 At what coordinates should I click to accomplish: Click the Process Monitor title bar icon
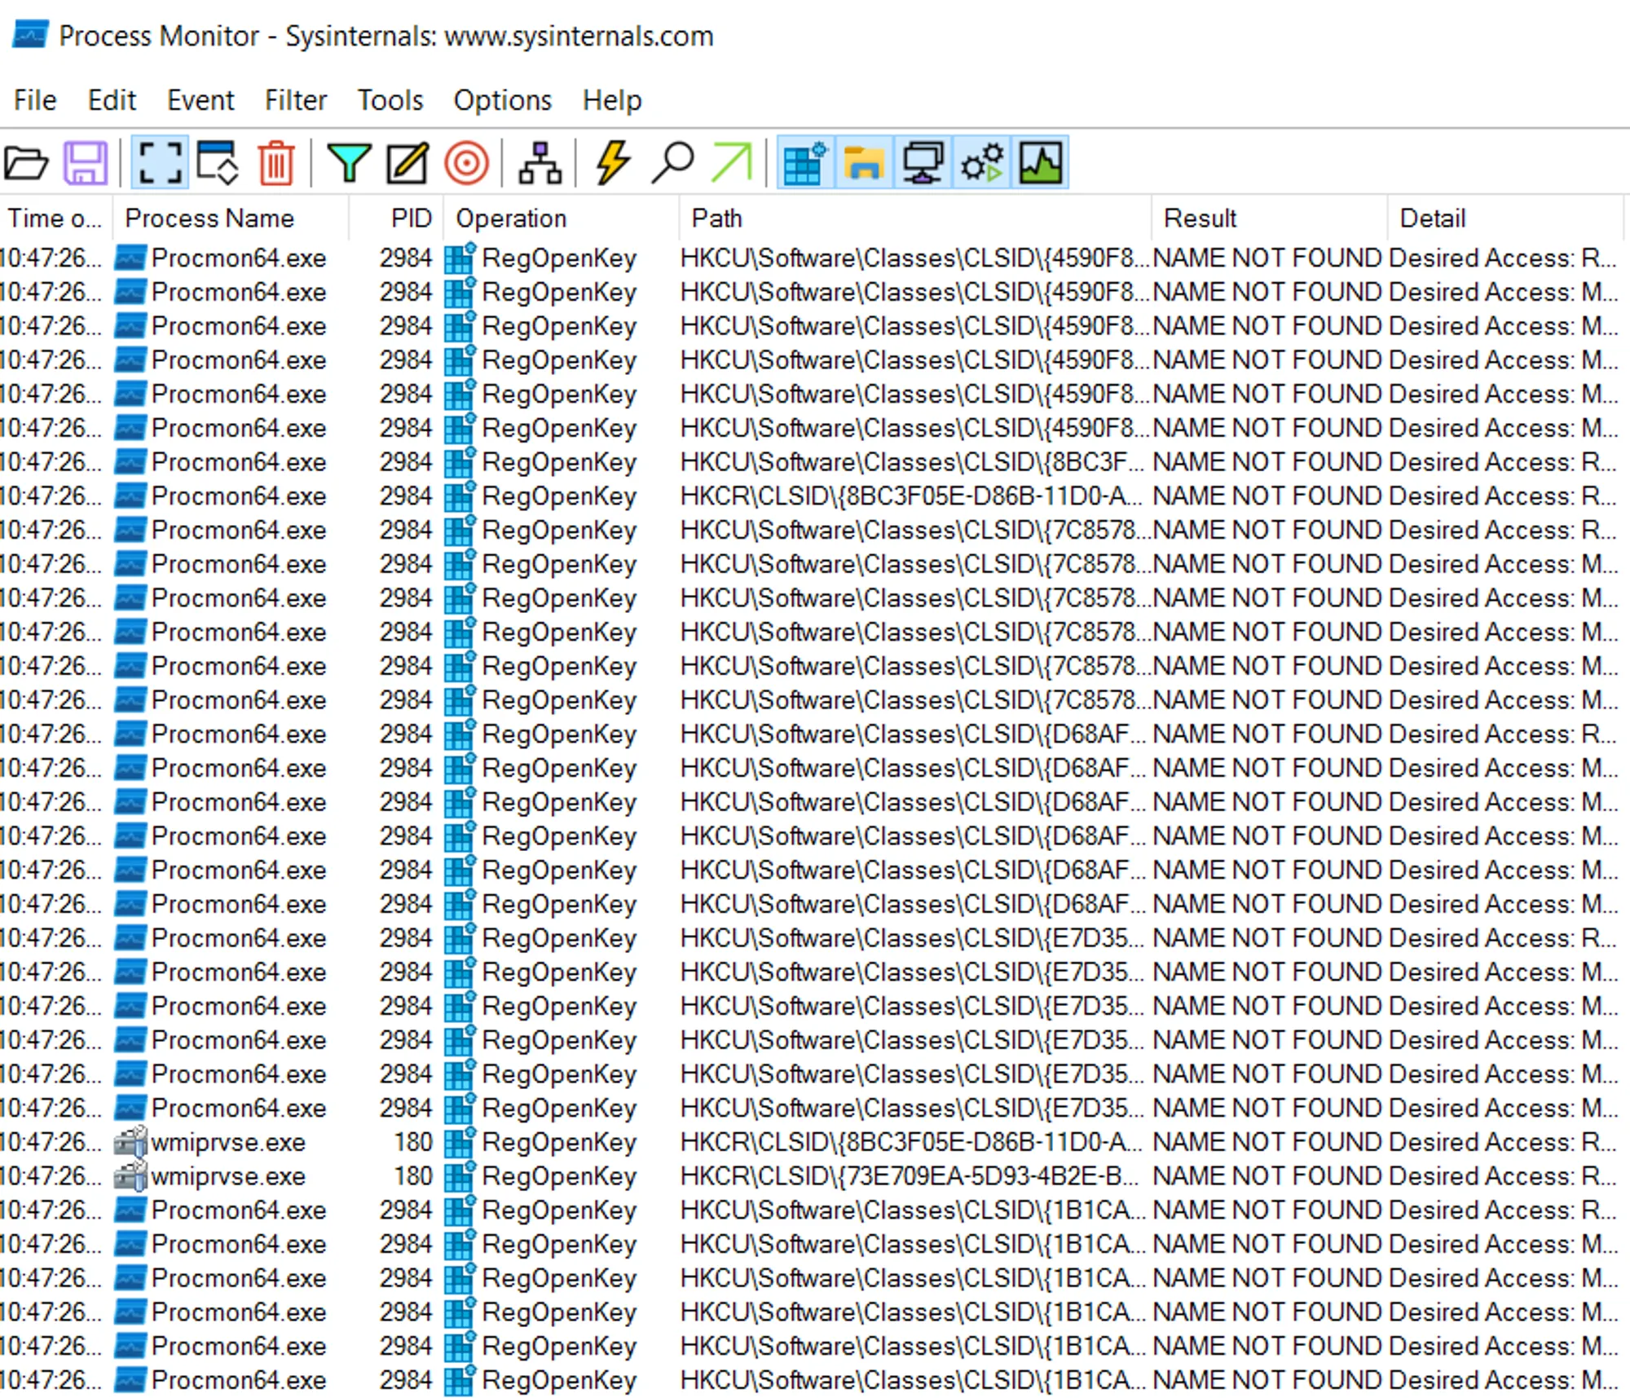point(30,36)
